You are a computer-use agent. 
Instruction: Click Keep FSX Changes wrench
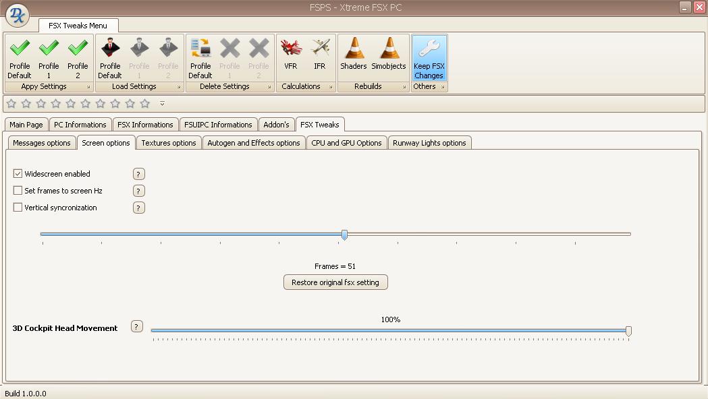(x=429, y=58)
